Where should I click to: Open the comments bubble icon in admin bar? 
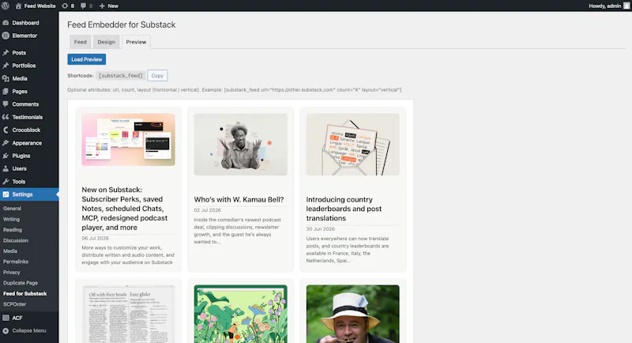point(83,6)
